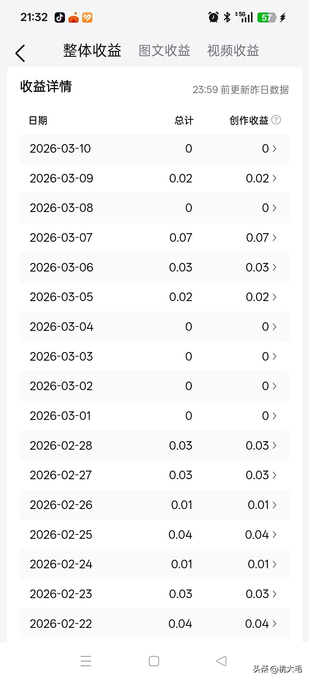Tap the battery level indicator

[x=266, y=17]
